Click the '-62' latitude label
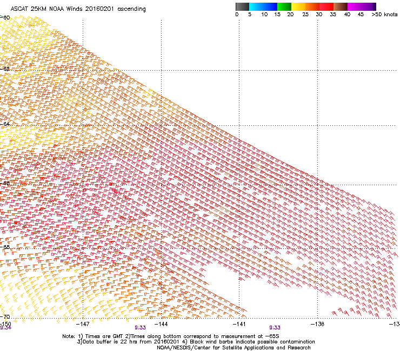Image resolution: width=400 pixels, height=351 pixels. [x=5, y=69]
